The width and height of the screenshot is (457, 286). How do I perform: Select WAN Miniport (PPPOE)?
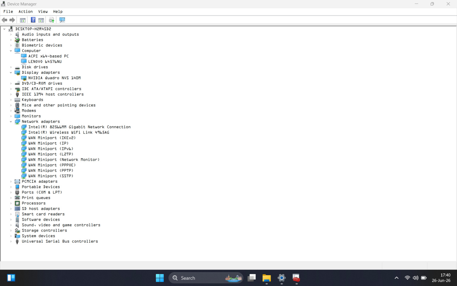tap(52, 165)
